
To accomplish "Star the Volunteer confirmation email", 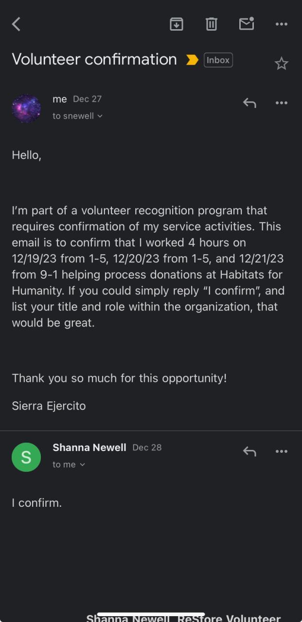I will coord(282,64).
